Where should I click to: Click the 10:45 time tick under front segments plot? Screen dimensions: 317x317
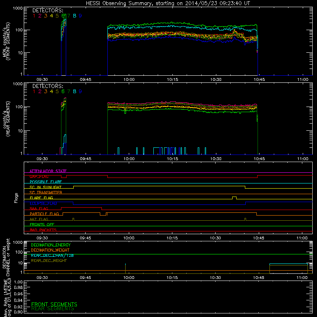(x=259, y=80)
